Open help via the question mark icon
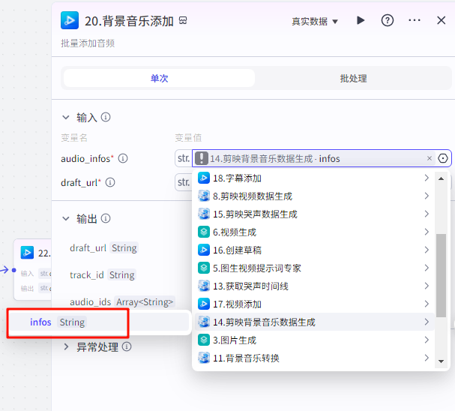The image size is (455, 411). click(x=388, y=21)
